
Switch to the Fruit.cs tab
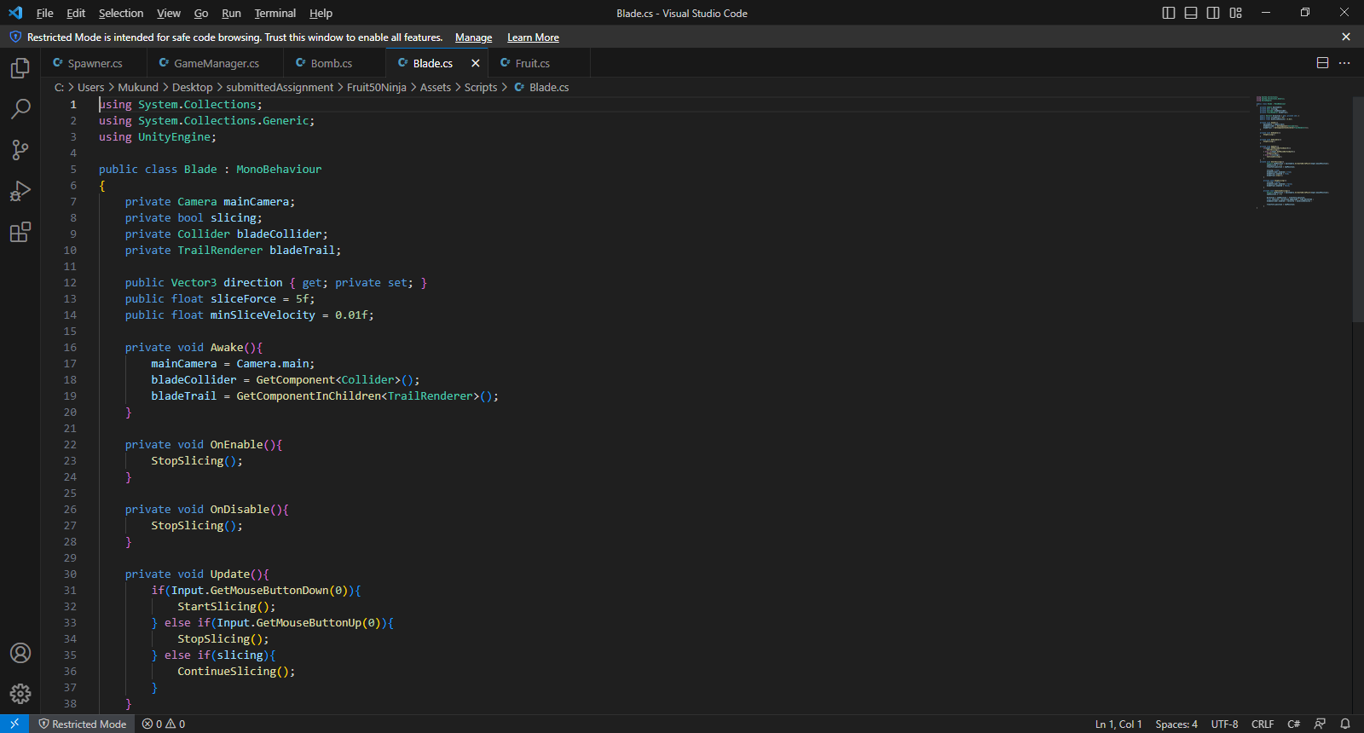coord(539,63)
